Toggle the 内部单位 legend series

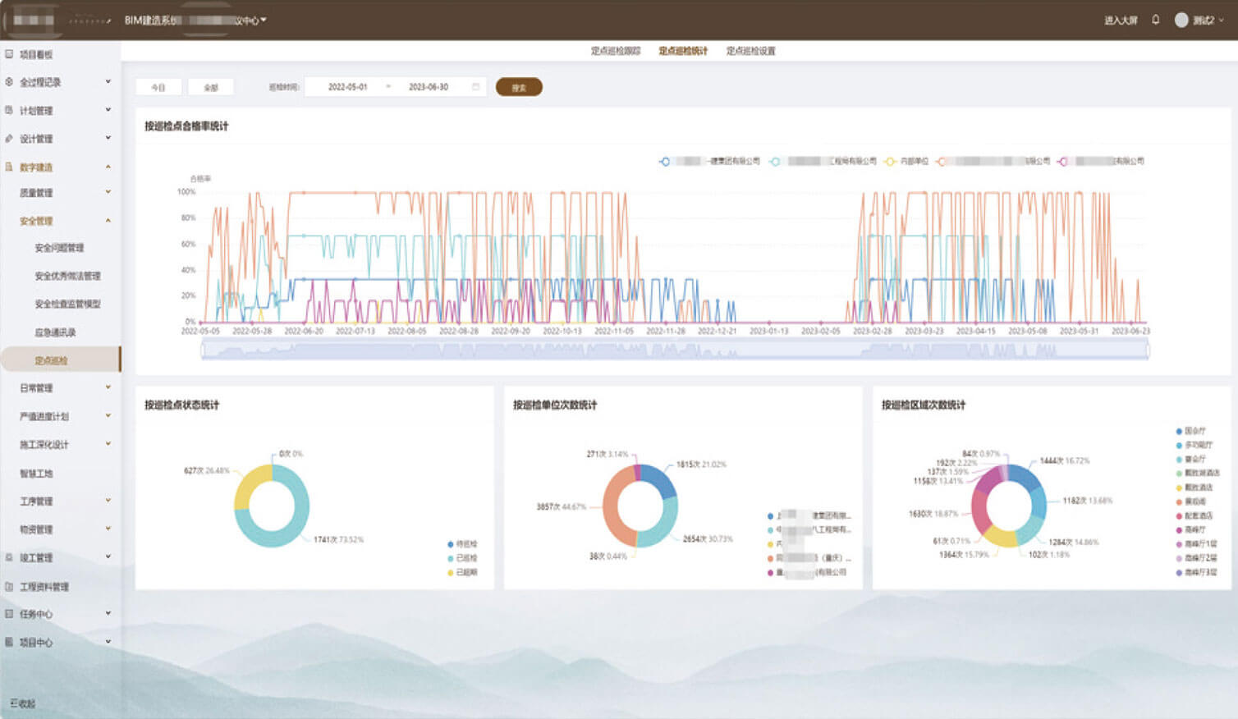click(x=906, y=162)
